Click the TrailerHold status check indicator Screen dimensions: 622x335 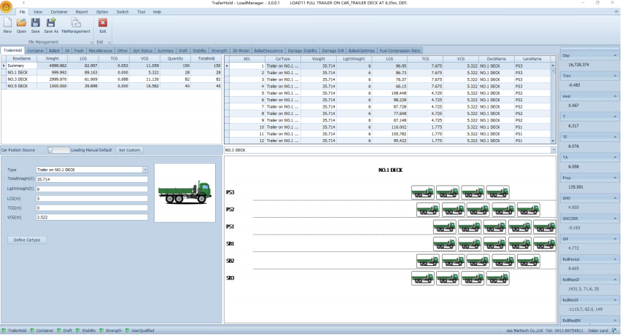coord(4,331)
